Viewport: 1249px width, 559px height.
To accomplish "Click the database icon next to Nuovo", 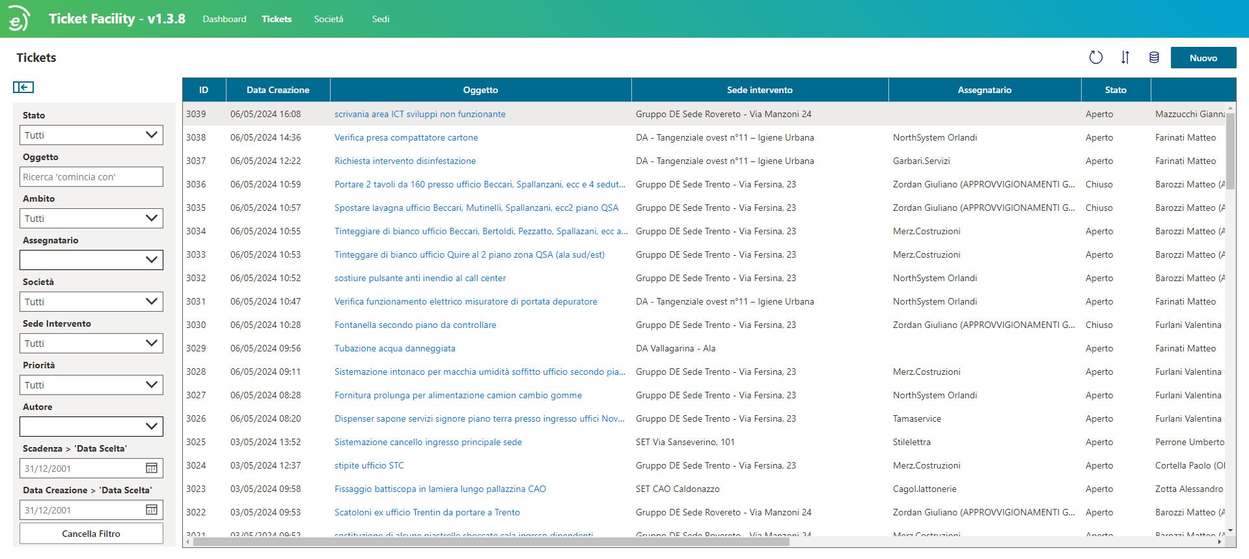I will click(1154, 57).
